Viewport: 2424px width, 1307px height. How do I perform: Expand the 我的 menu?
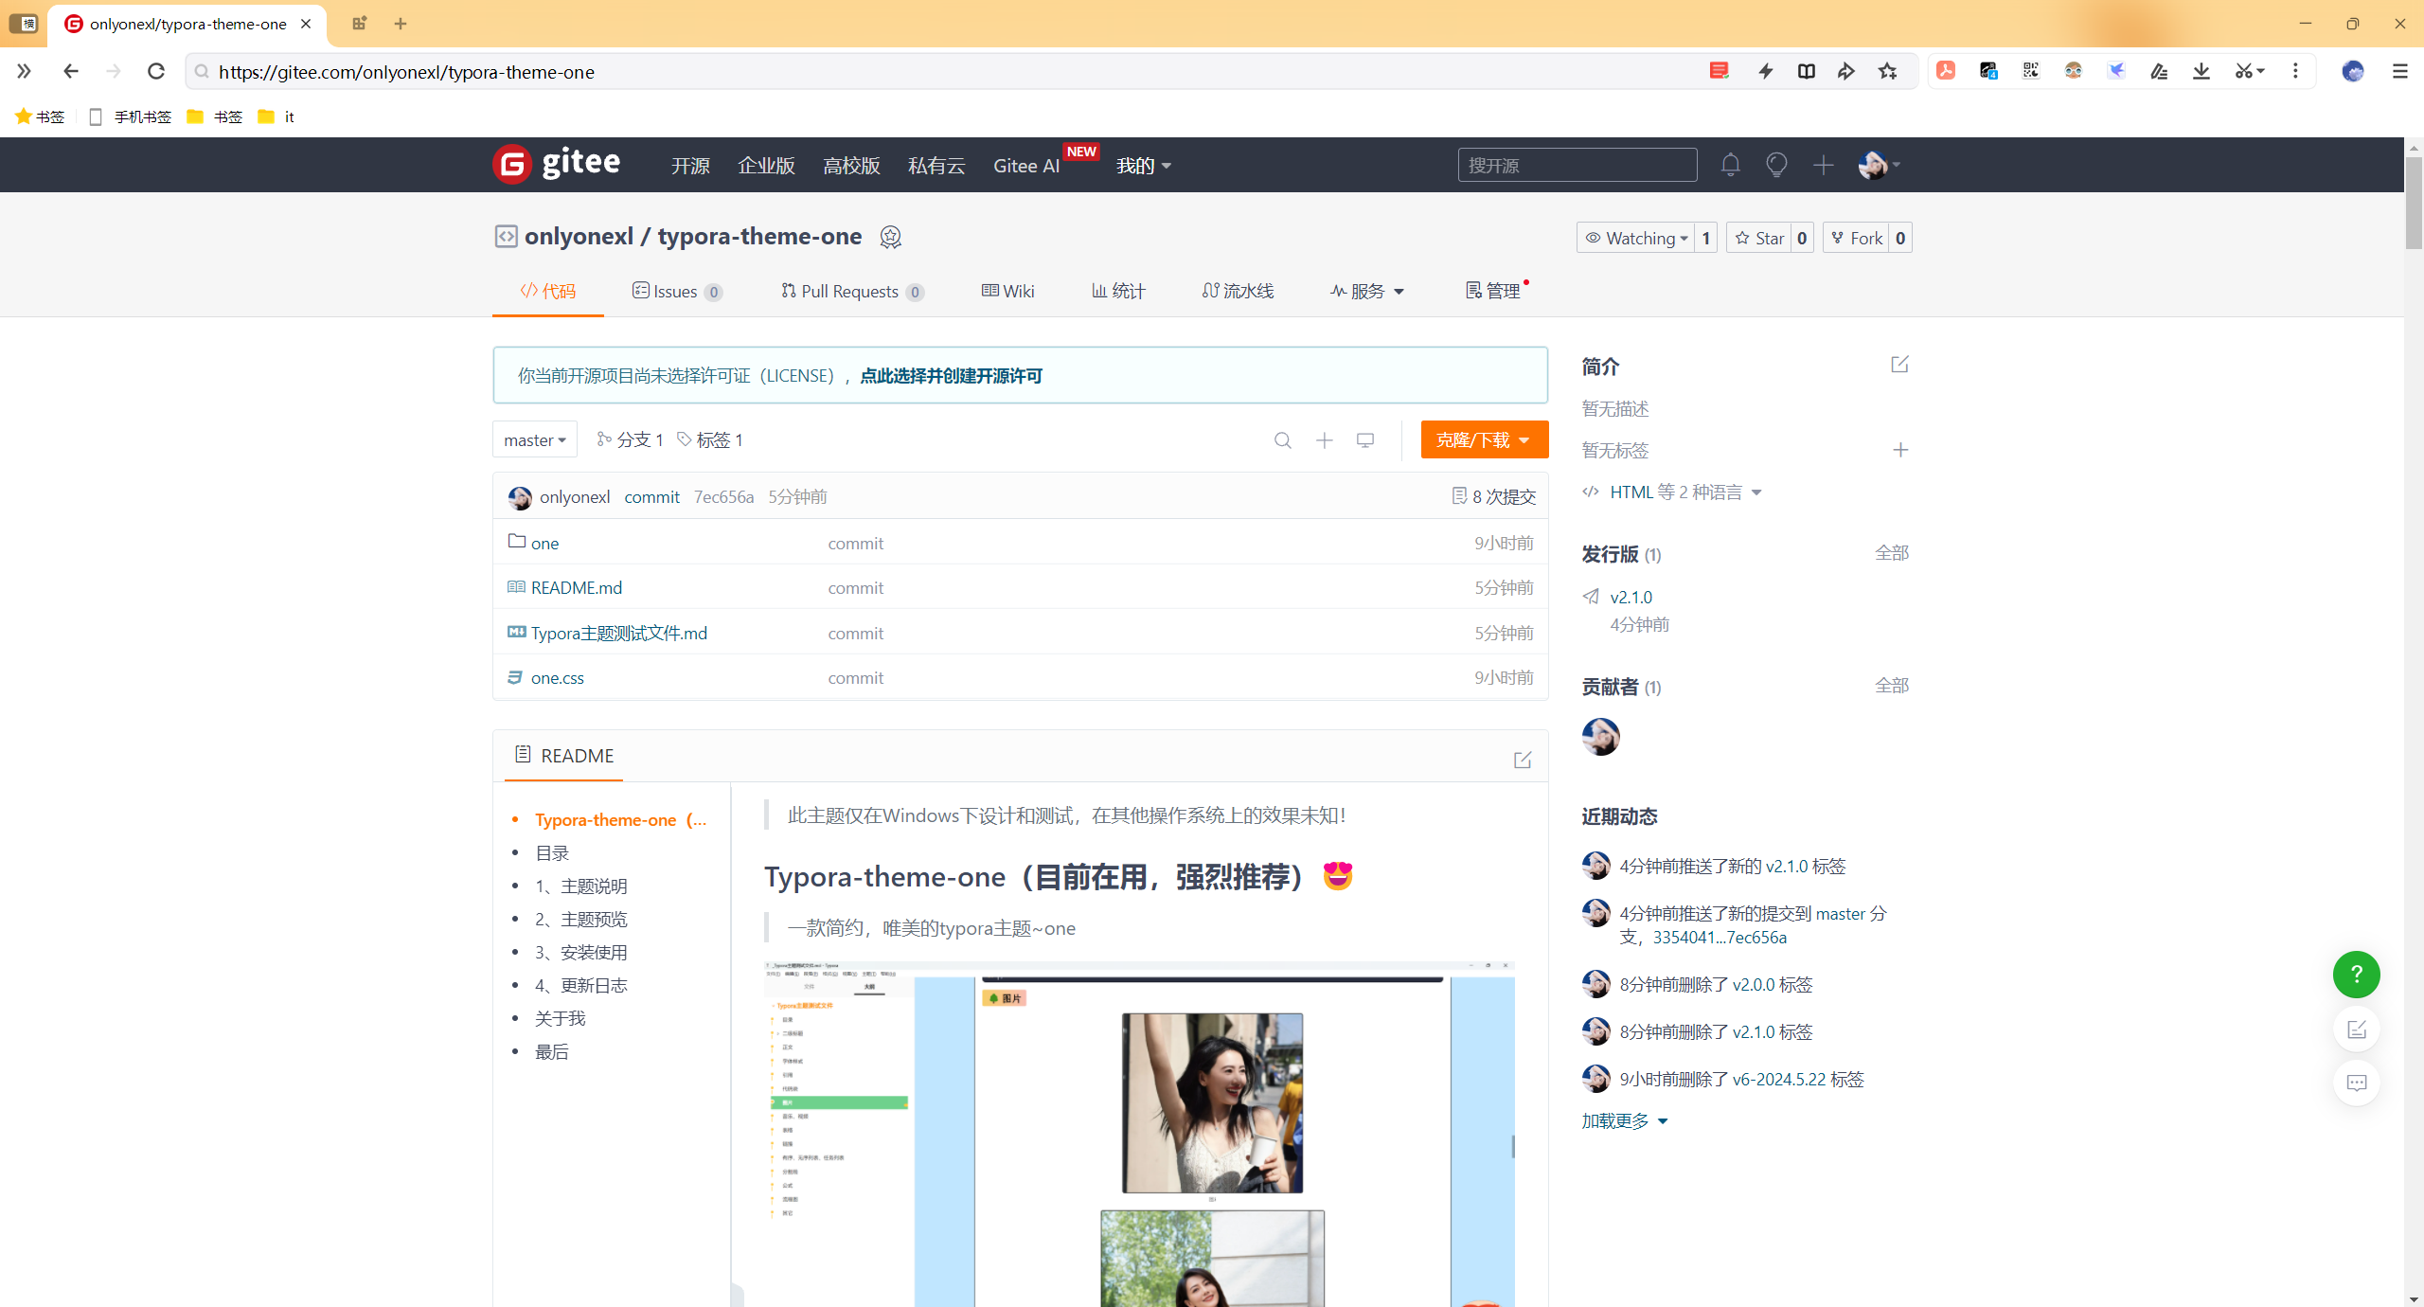[x=1144, y=166]
